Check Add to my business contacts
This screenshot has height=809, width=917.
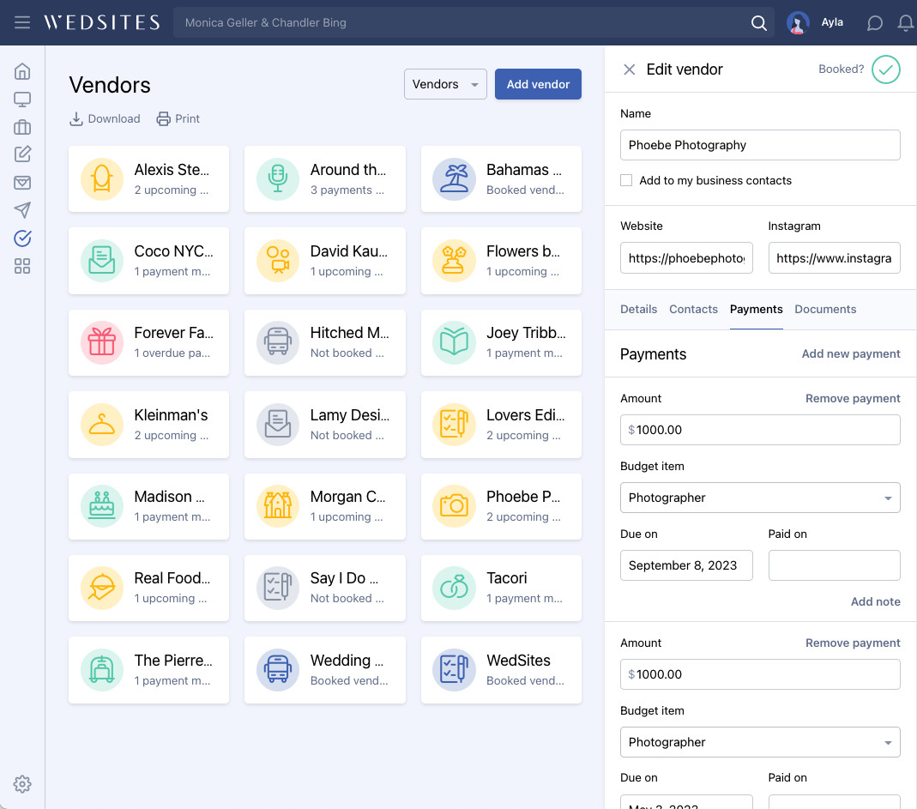coord(626,180)
